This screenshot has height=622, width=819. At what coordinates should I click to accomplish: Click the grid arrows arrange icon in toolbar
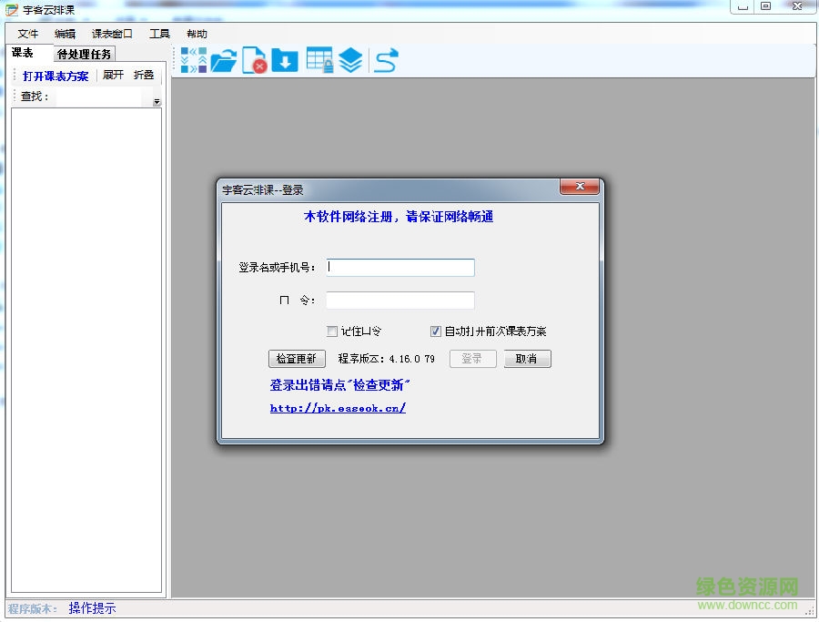(194, 60)
